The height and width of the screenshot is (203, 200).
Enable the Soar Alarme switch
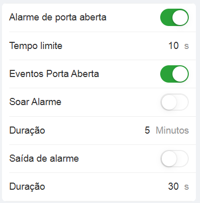[x=174, y=102]
